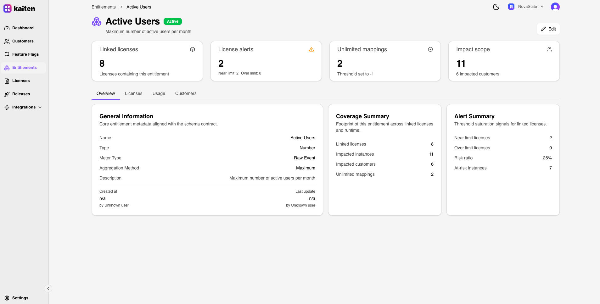Screen dimensions: 600x304
Task: Click the Linked licenses layers icon
Action: coord(193,49)
